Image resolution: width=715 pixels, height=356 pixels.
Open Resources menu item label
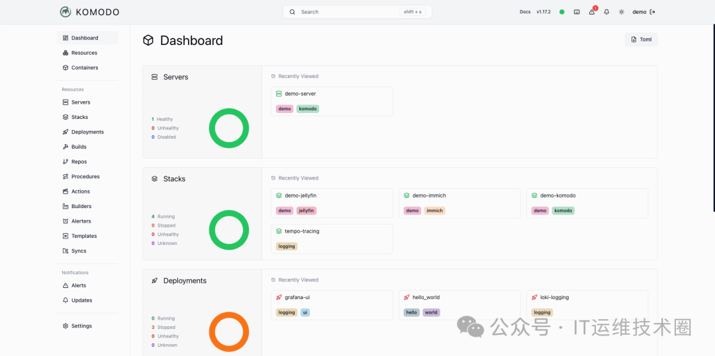tap(84, 53)
